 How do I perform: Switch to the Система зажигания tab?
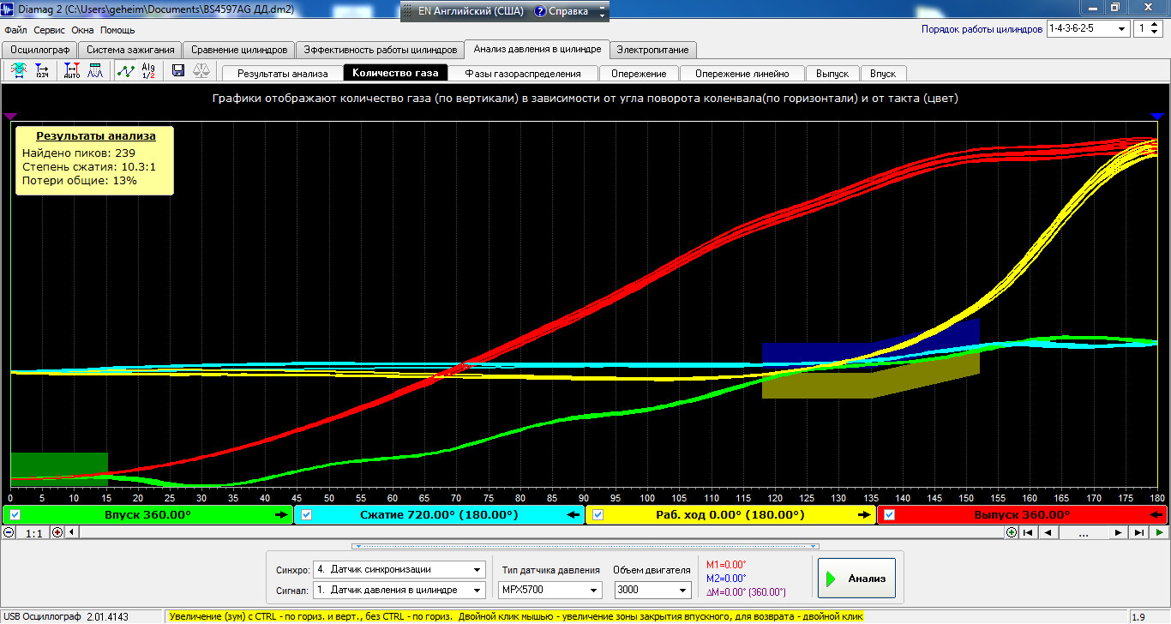tap(130, 50)
